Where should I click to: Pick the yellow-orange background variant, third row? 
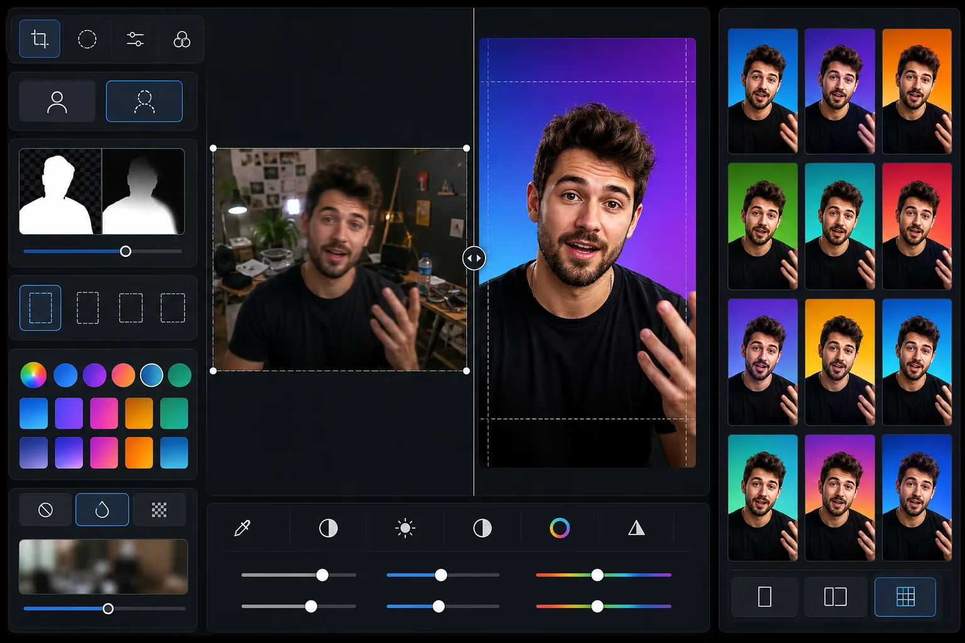[x=840, y=362]
